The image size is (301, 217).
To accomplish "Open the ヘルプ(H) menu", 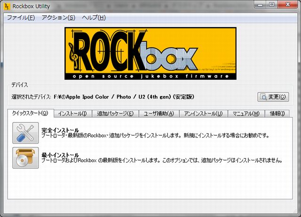I will [x=94, y=18].
